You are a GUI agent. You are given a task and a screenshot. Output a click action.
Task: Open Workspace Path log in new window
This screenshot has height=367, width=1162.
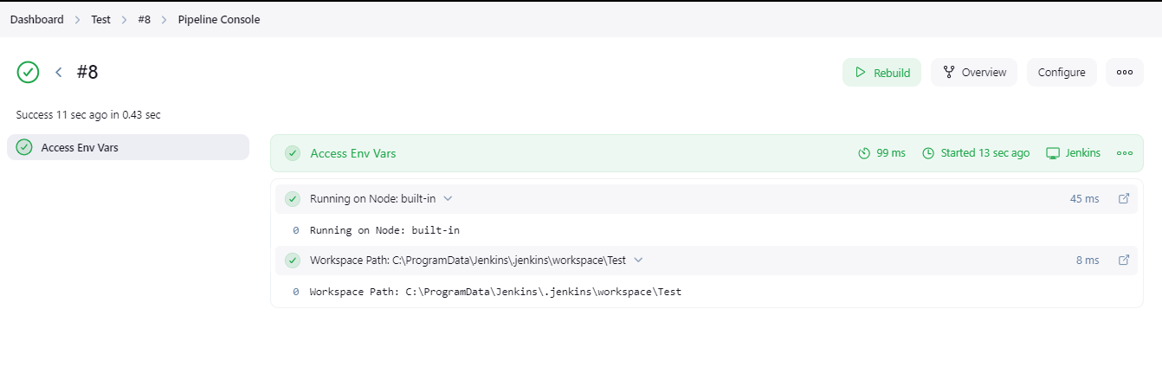pos(1124,260)
